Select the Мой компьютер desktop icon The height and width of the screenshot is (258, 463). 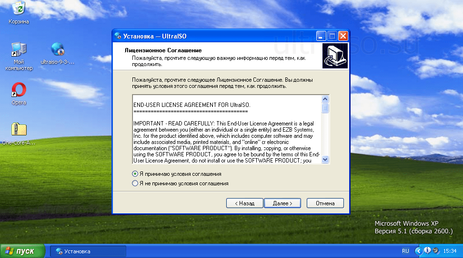point(19,56)
